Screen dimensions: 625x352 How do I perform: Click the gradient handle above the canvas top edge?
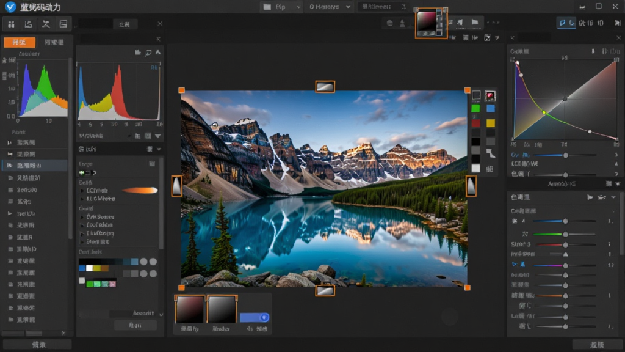click(325, 86)
